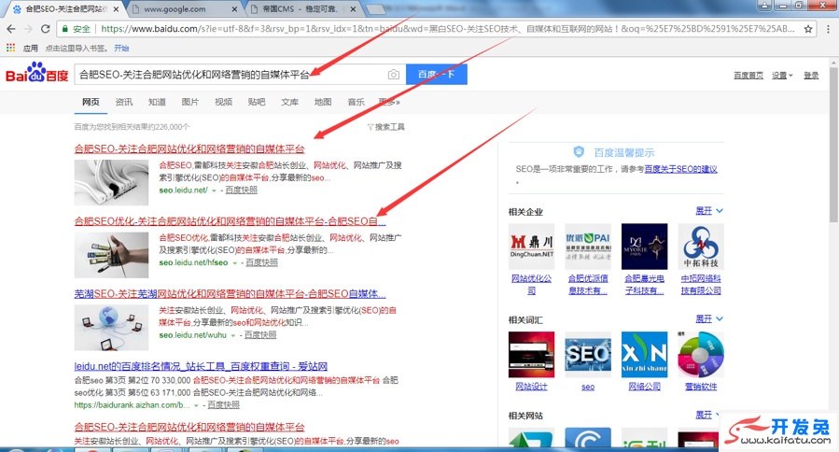Image resolution: width=839 pixels, height=452 pixels.
Task: Click the 网站设计 related term image
Action: pyautogui.click(x=531, y=355)
